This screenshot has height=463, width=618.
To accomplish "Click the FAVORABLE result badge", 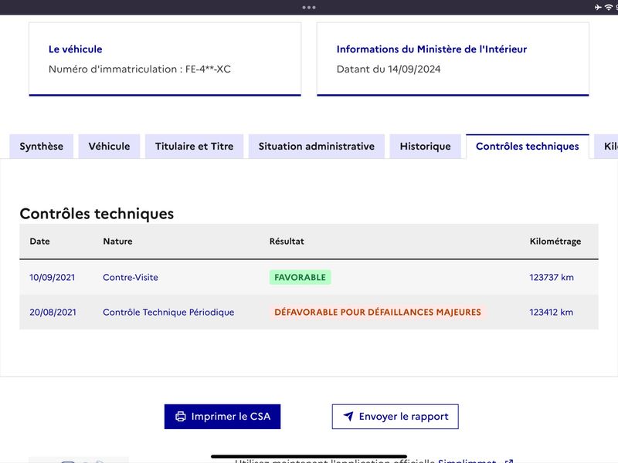I will [300, 277].
